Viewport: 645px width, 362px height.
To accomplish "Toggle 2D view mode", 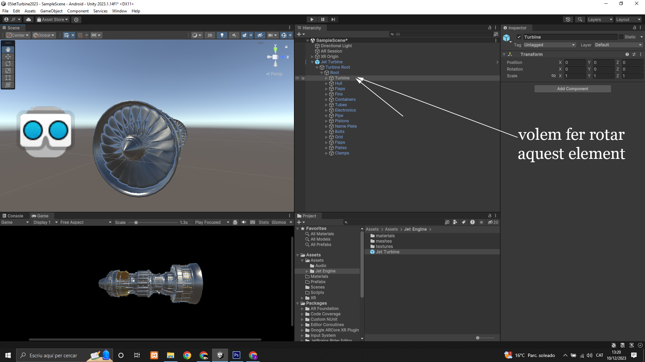I will coord(210,35).
